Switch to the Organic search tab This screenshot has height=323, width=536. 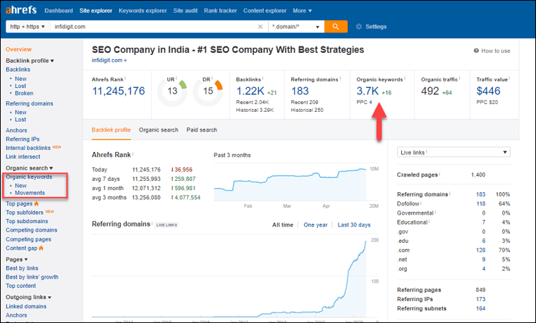pos(159,130)
